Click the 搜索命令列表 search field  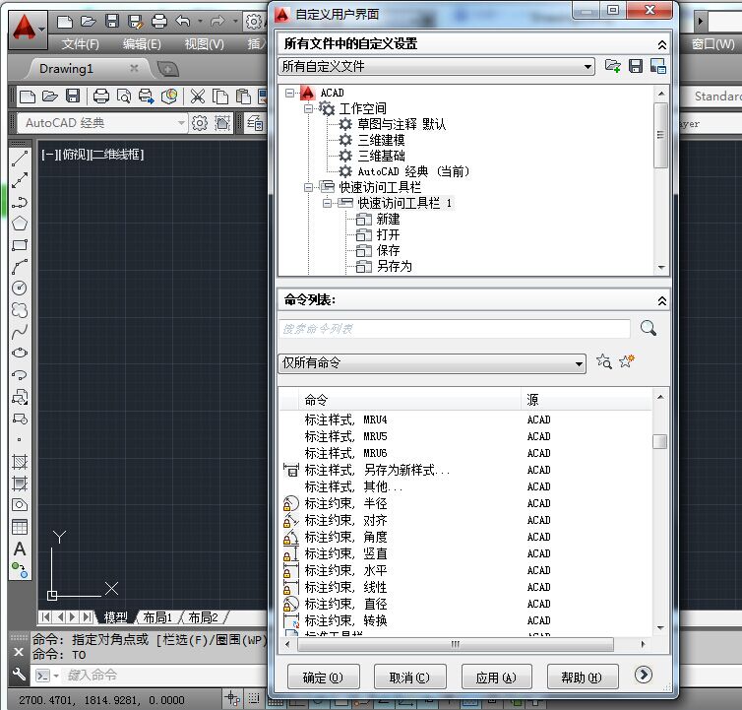tap(455, 329)
